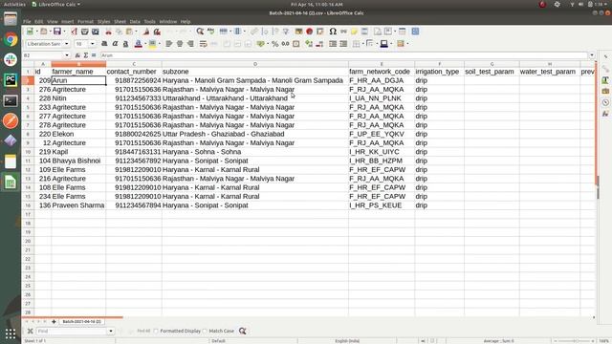Format as Number 0.0 icon
The image size is (612, 344).
286,44
